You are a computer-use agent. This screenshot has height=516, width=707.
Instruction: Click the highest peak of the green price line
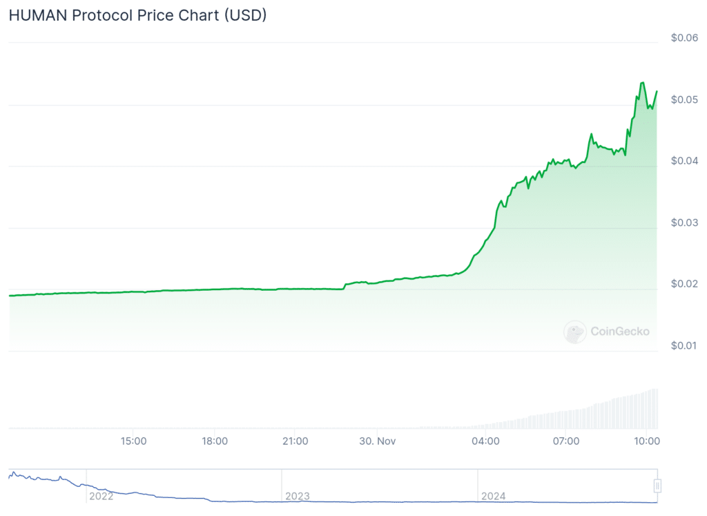(x=642, y=83)
